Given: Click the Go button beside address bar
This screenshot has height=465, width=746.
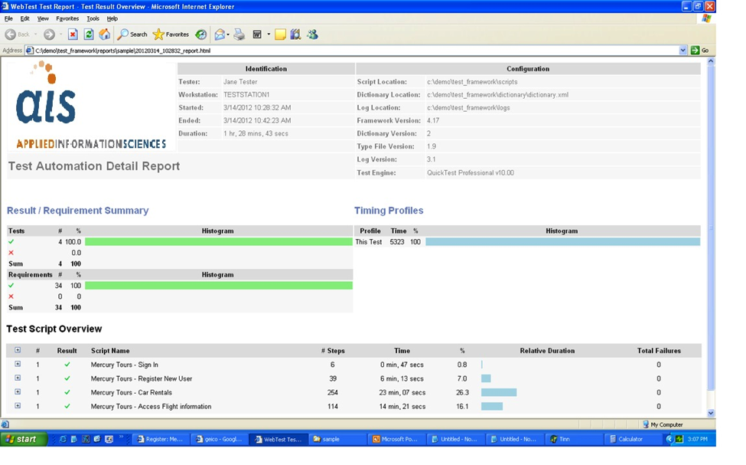Looking at the screenshot, I should [699, 51].
